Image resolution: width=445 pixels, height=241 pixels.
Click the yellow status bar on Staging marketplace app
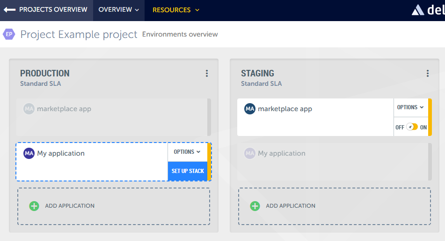pyautogui.click(x=430, y=117)
